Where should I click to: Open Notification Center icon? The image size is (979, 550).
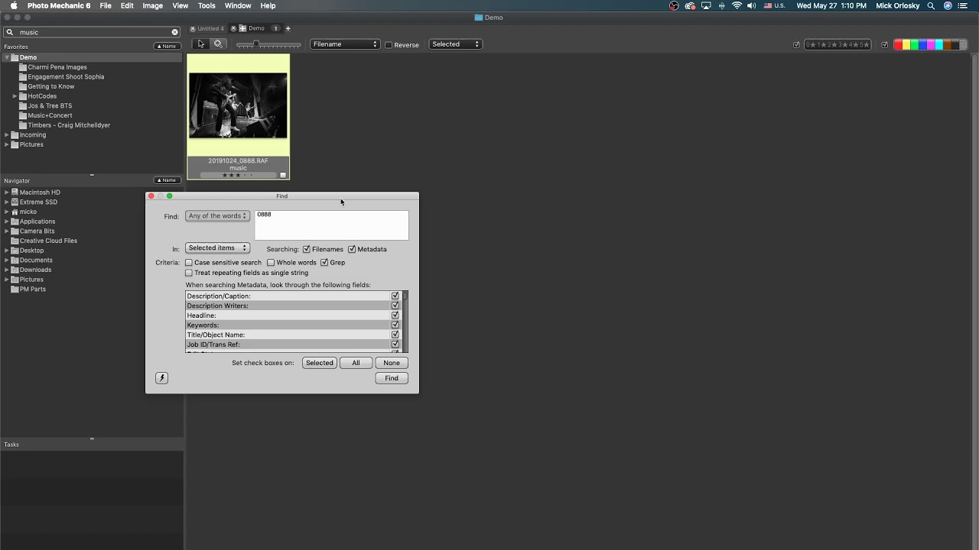964,5
